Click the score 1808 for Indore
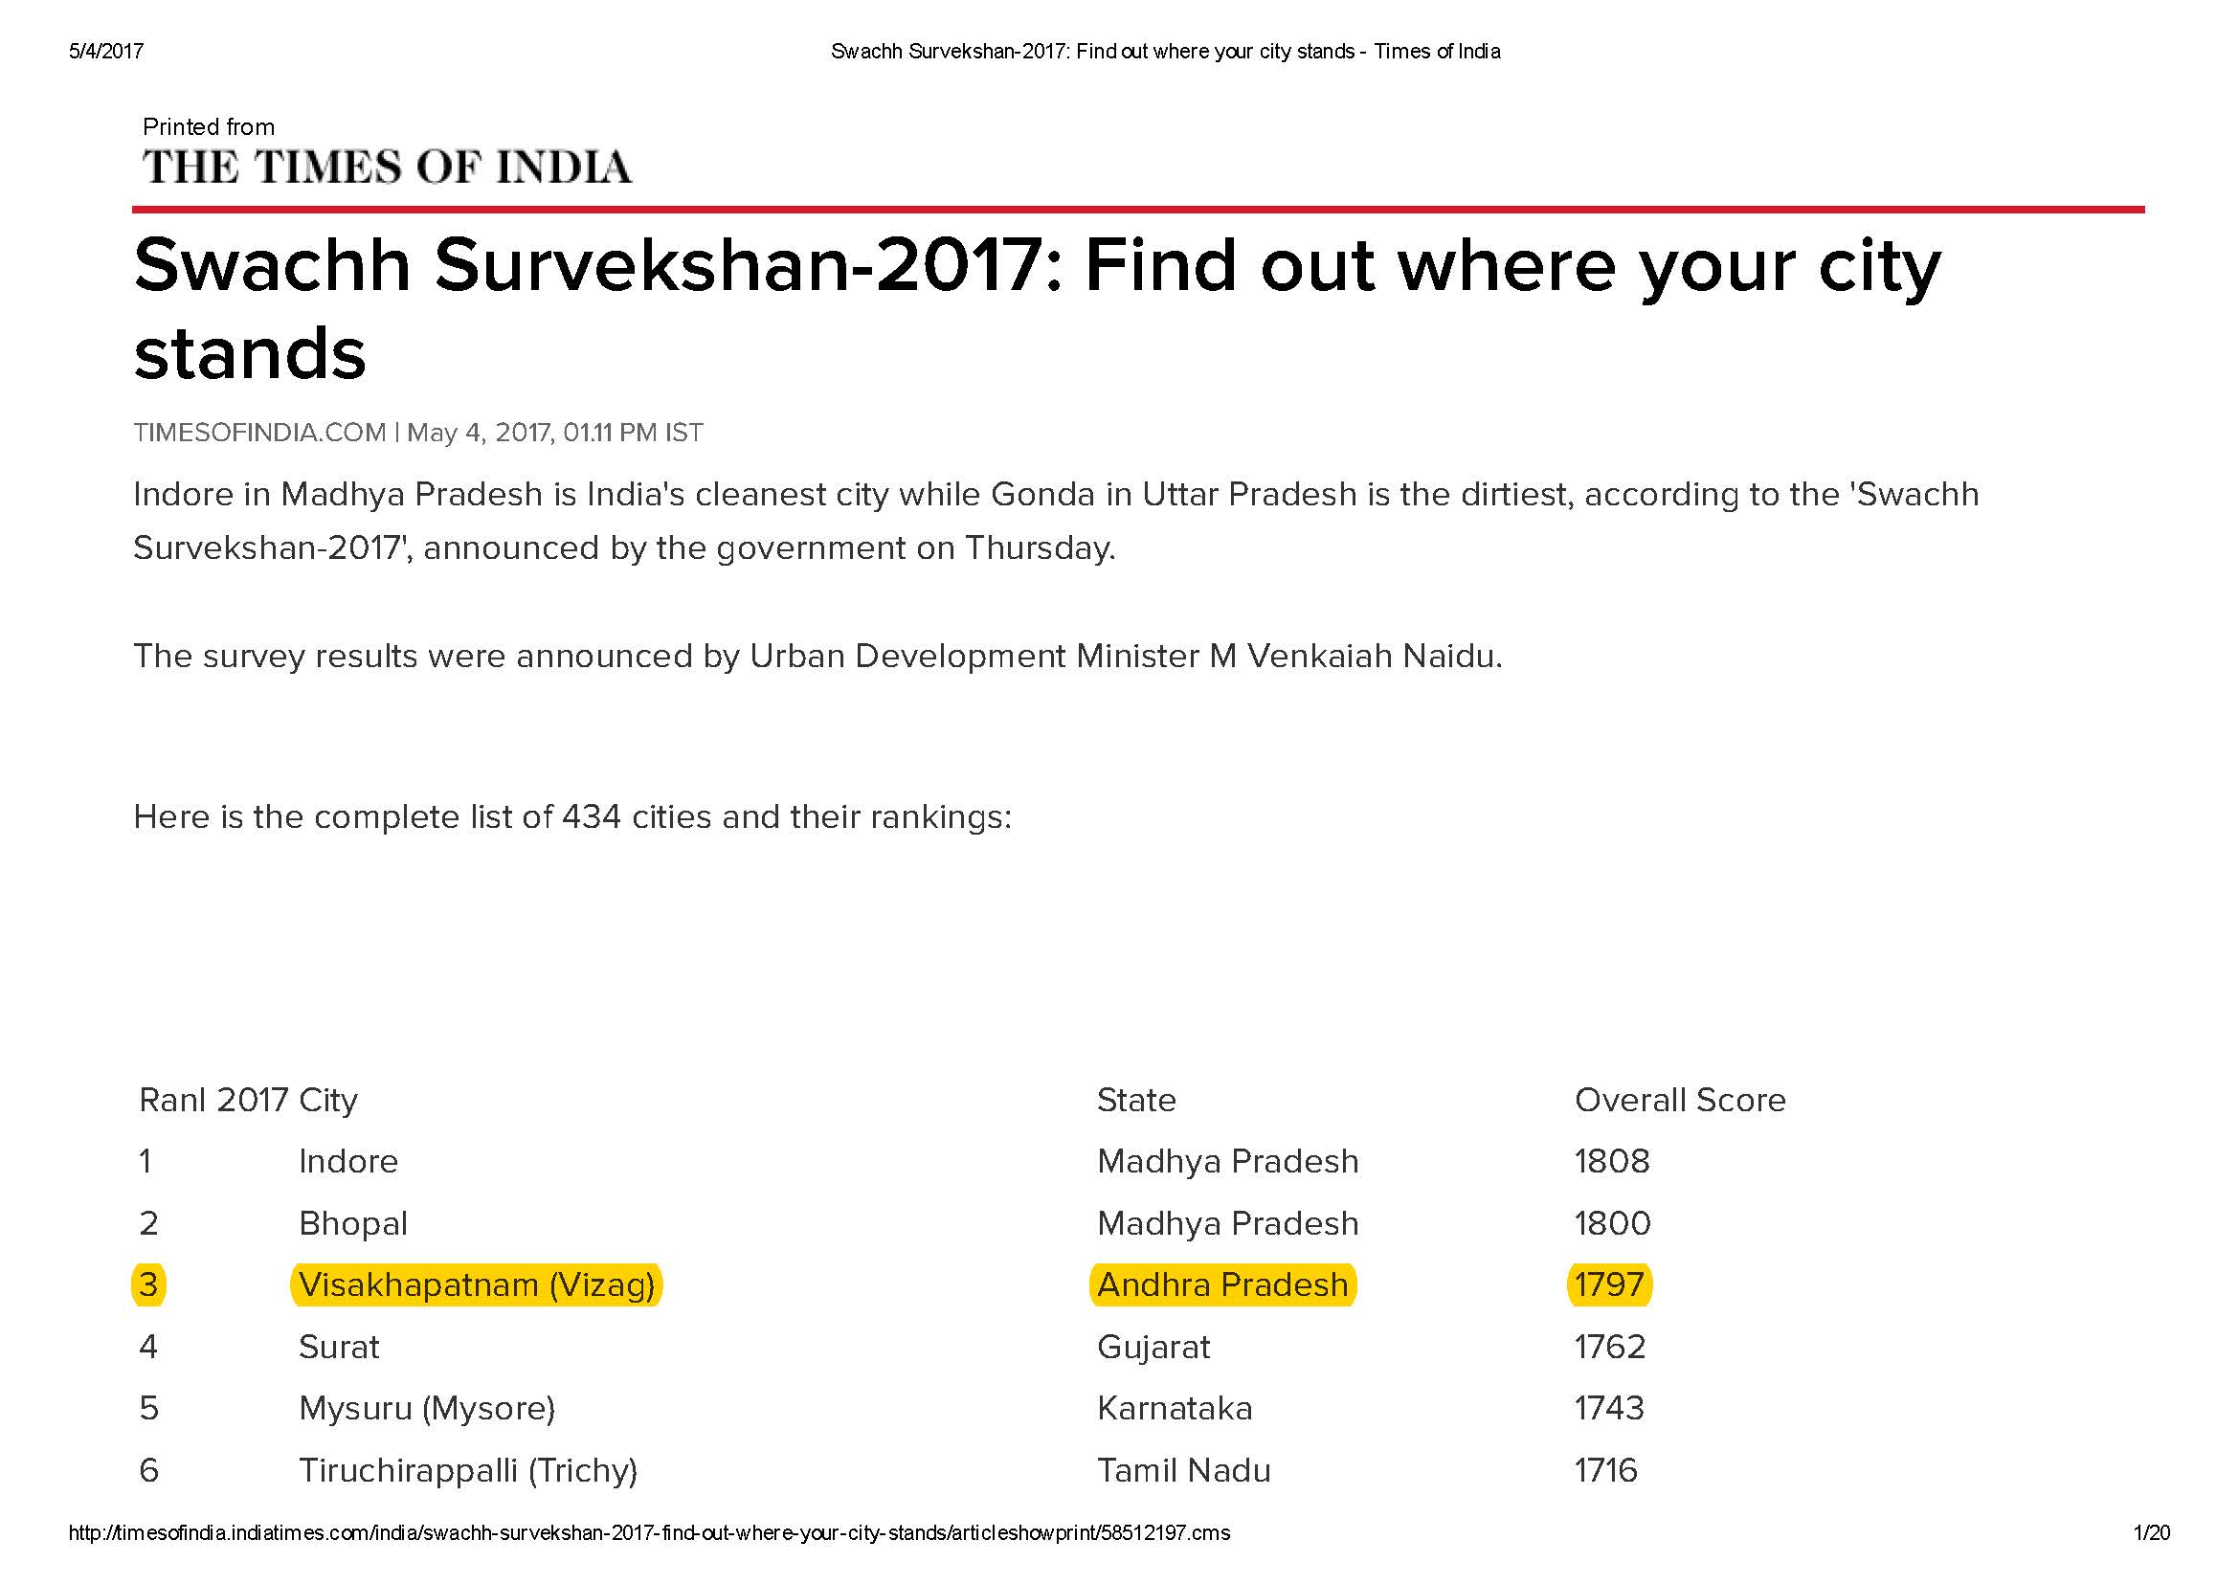The image size is (2239, 1585). pos(1611,1161)
